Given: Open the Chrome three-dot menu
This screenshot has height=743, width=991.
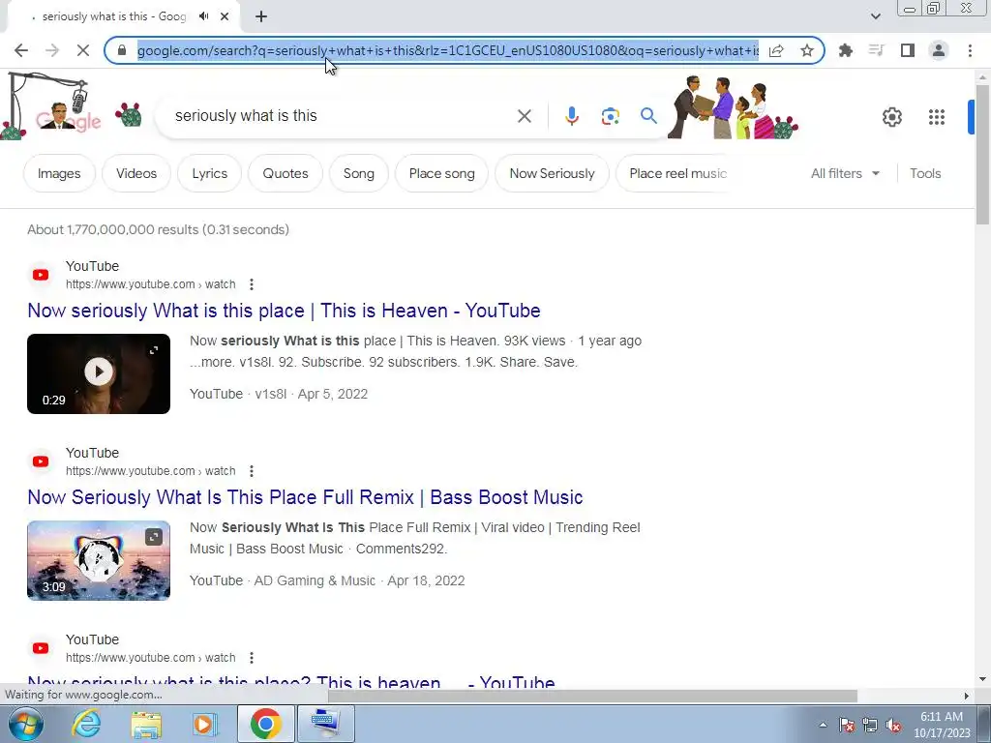Looking at the screenshot, I should (x=970, y=50).
